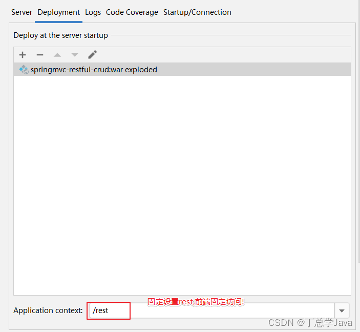The image size is (360, 332).
Task: Expand the Application context dropdown arrow
Action: (x=342, y=310)
